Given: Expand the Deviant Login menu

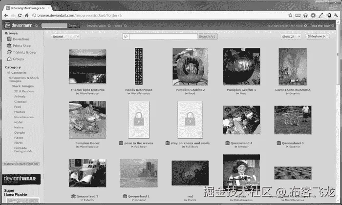Looking at the screenshot, I should [98, 26].
